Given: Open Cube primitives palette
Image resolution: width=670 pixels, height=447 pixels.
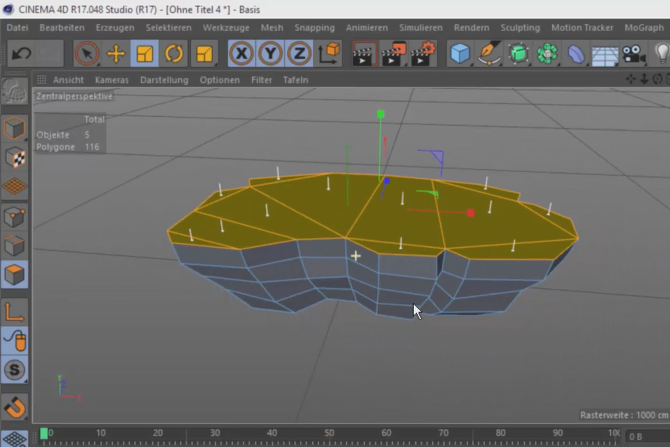Looking at the screenshot, I should pos(461,54).
